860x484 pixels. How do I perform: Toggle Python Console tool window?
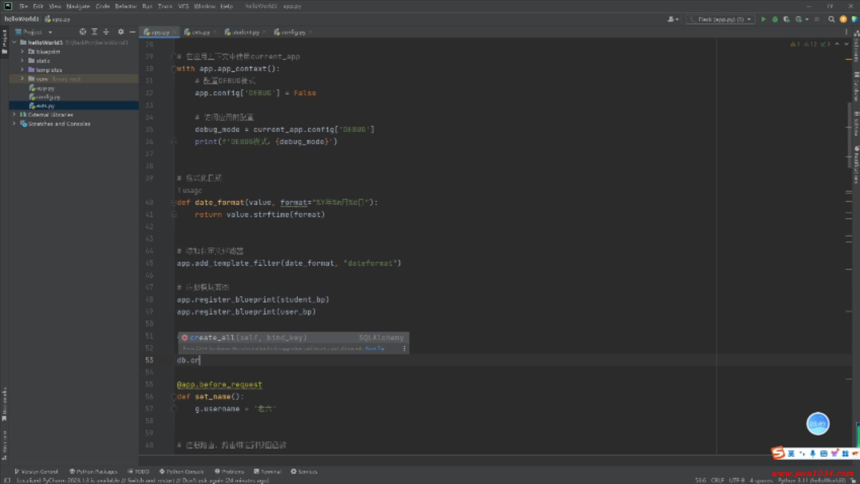181,471
